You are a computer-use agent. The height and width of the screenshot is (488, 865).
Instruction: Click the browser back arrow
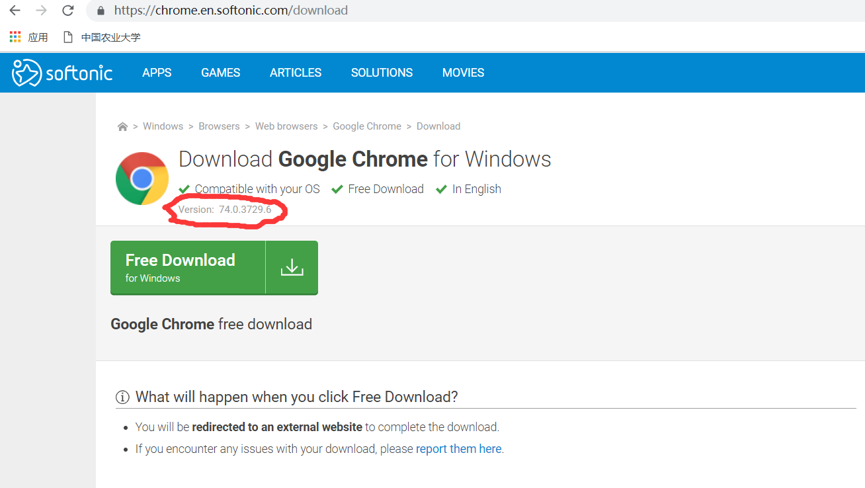[x=15, y=11]
